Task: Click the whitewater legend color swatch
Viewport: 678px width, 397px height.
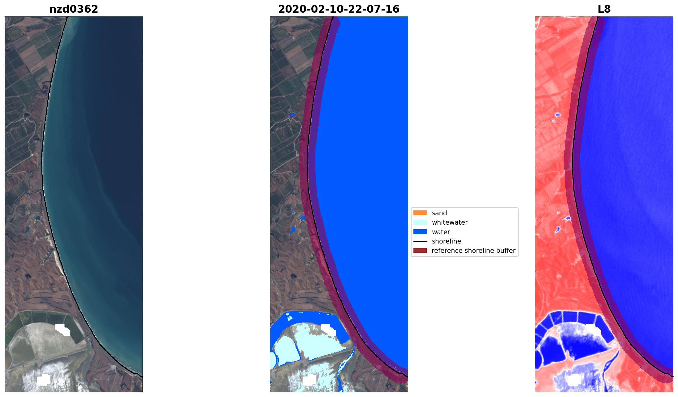Action: click(420, 222)
